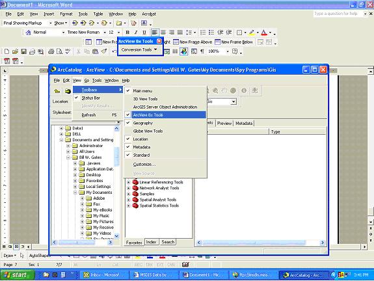Open Word style dropdown showing Normal
The height and width of the screenshot is (281, 374).
click(x=63, y=33)
